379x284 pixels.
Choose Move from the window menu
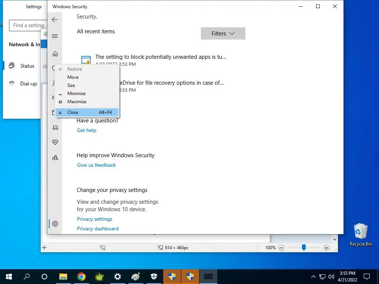pos(87,77)
